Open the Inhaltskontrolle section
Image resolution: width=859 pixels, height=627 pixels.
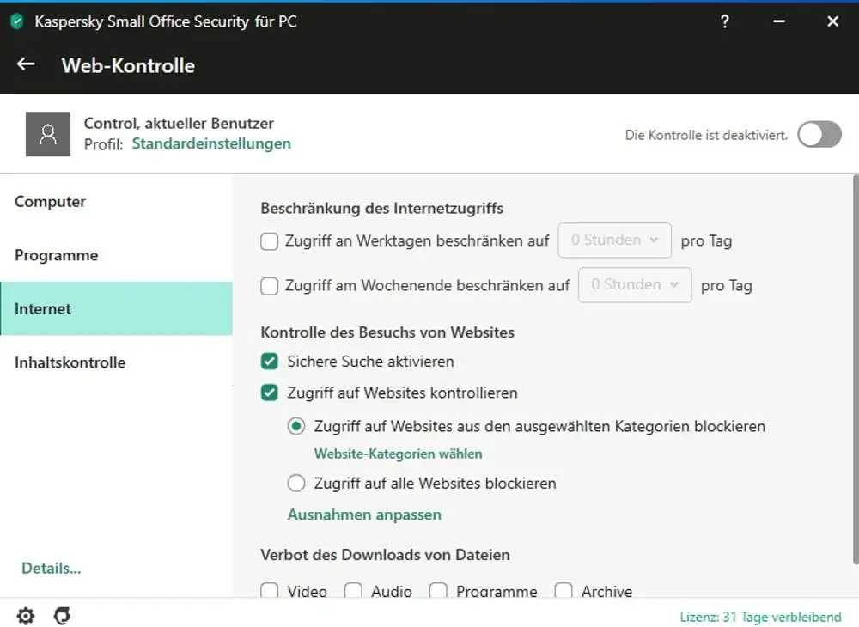[70, 362]
